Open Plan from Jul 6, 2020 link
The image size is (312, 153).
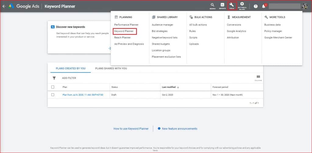point(83,95)
